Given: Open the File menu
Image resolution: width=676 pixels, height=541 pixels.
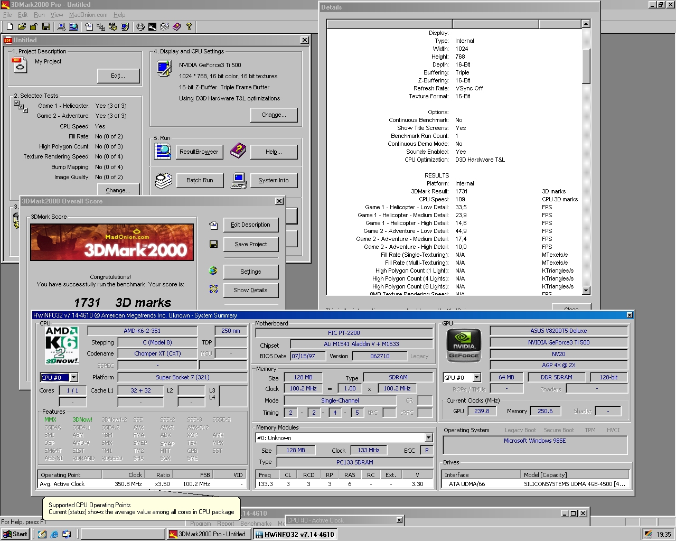Looking at the screenshot, I should pyautogui.click(x=7, y=15).
